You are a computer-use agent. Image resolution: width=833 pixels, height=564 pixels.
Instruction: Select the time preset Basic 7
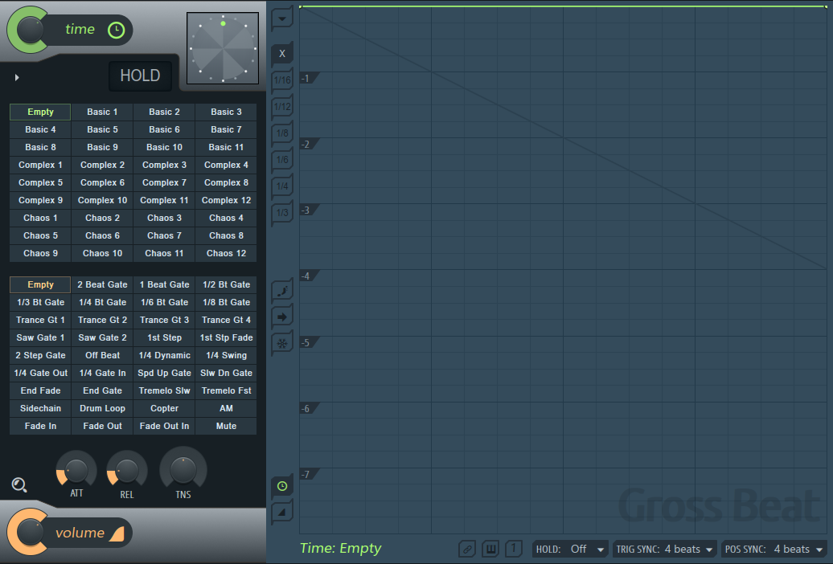226,129
